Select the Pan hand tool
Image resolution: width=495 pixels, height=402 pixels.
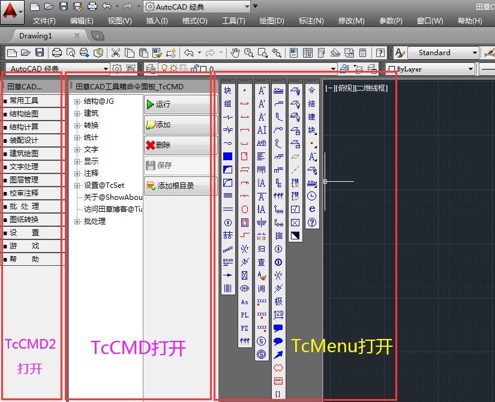coord(235,53)
